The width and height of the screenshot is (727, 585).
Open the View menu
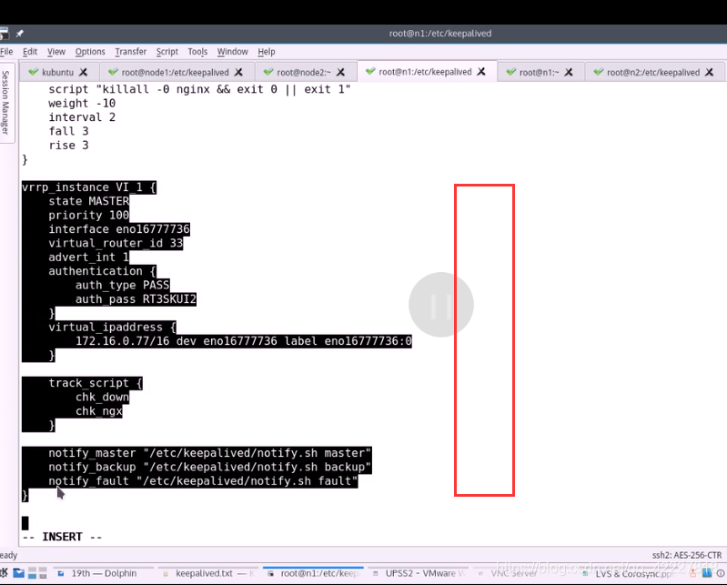[x=56, y=52]
